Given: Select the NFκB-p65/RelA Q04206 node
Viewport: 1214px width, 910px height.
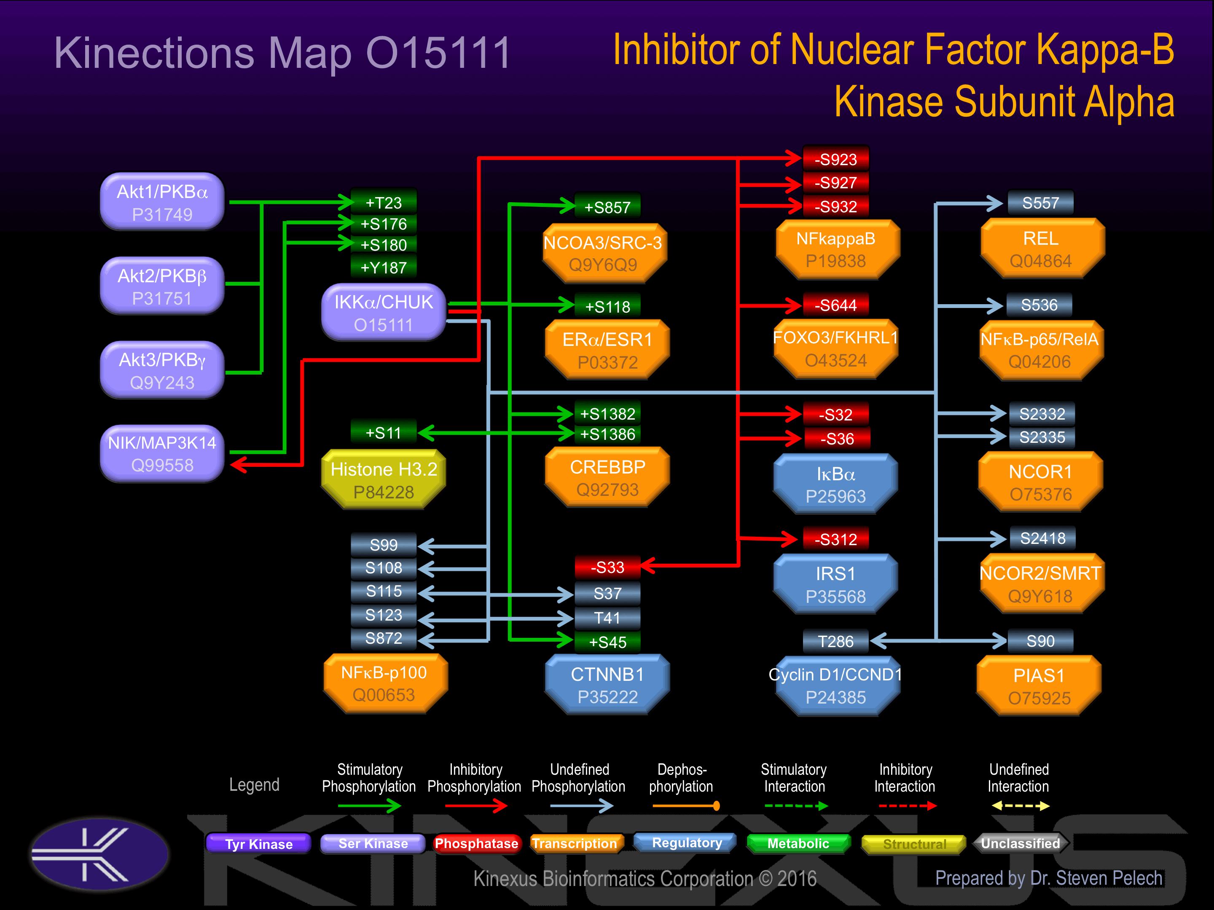Looking at the screenshot, I should (x=1041, y=350).
